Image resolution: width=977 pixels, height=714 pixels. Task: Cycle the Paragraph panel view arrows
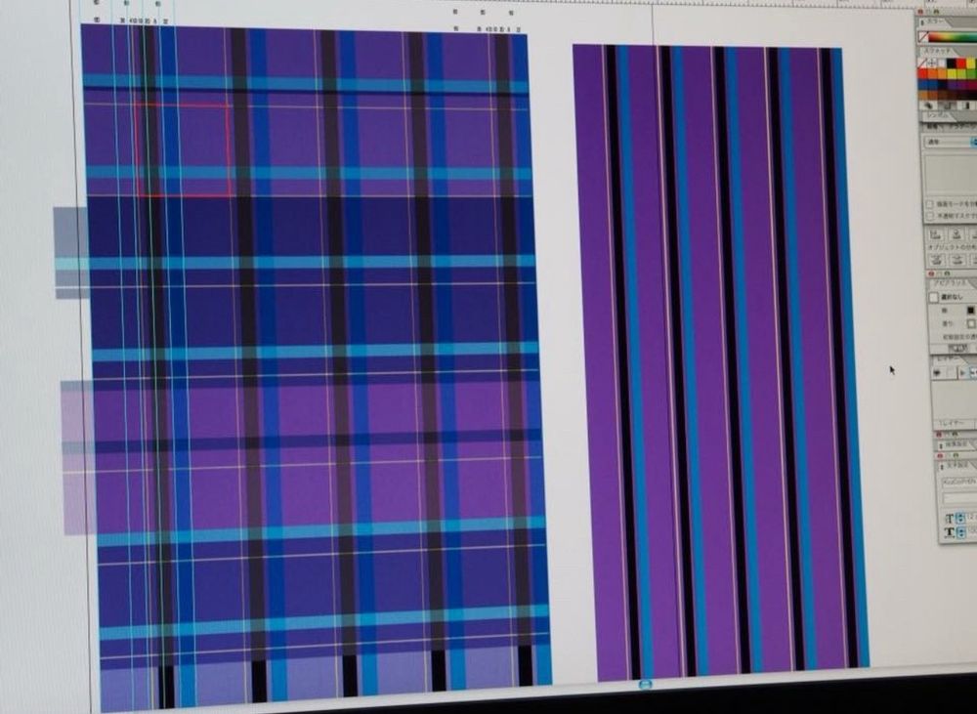[941, 444]
